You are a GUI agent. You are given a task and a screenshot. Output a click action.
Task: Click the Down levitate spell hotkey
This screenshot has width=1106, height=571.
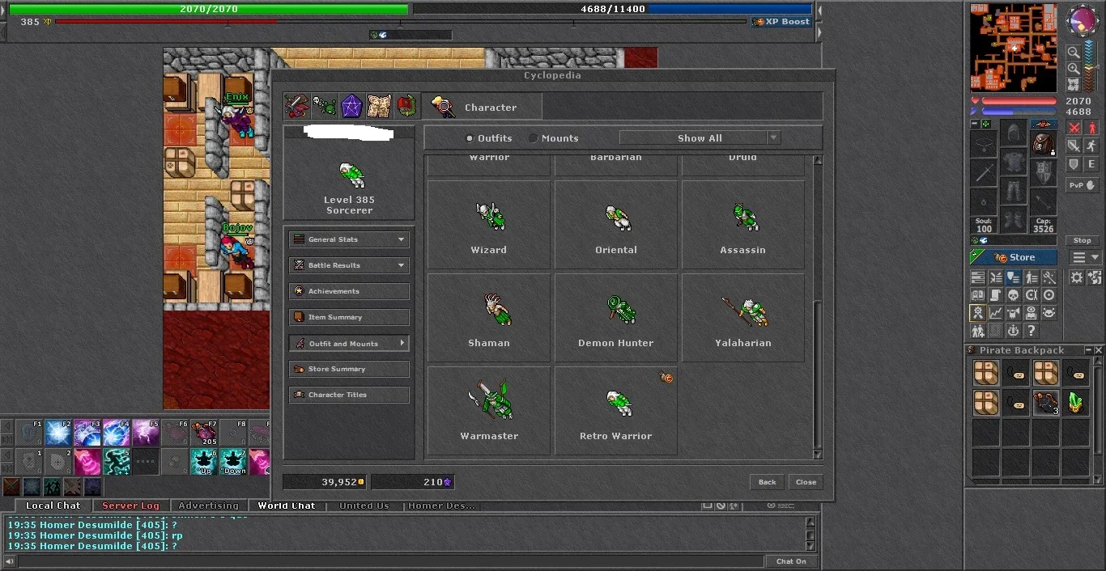[x=233, y=462]
